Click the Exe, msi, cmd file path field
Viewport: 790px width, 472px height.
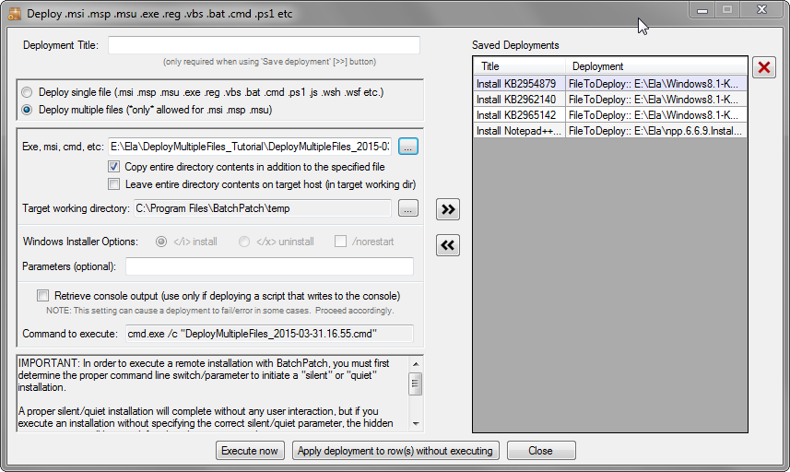[x=251, y=147]
